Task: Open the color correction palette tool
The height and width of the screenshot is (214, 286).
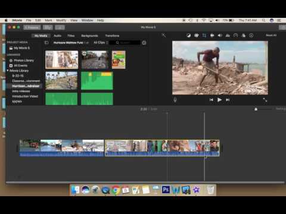Action: click(x=196, y=36)
